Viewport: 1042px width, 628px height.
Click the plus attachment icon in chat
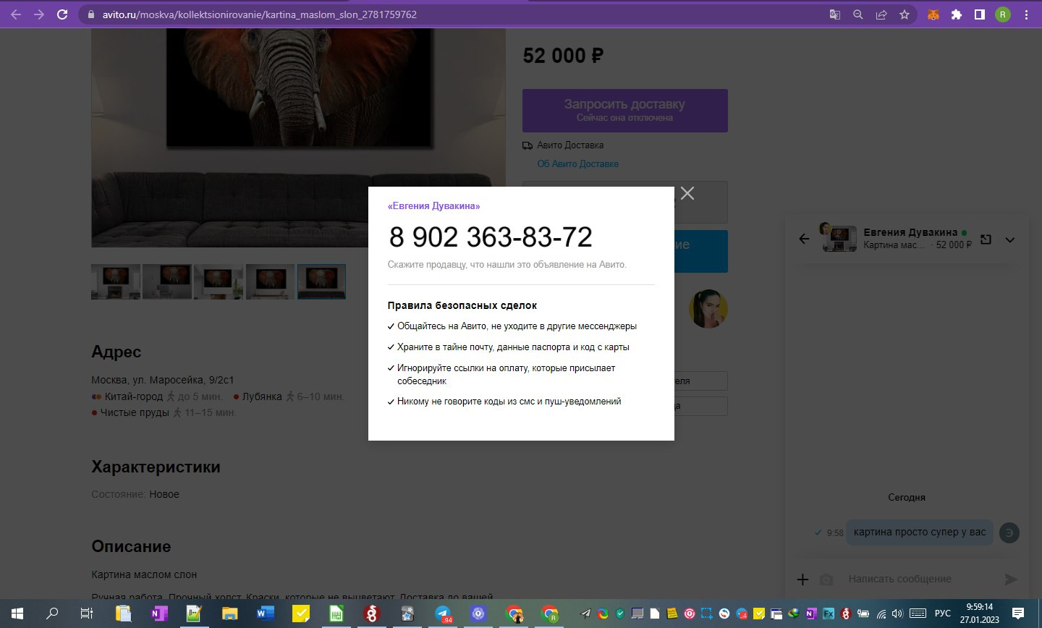[x=802, y=579]
